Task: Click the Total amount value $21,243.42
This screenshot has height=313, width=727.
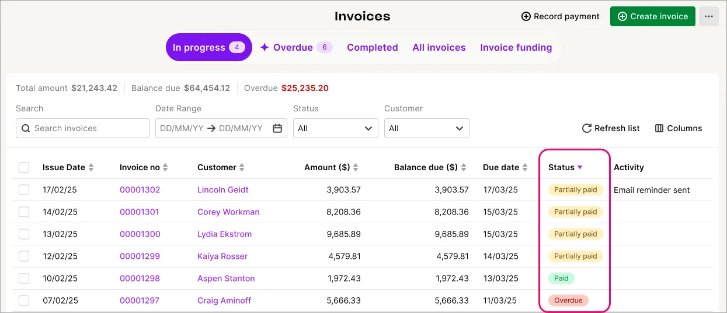Action: coord(95,88)
